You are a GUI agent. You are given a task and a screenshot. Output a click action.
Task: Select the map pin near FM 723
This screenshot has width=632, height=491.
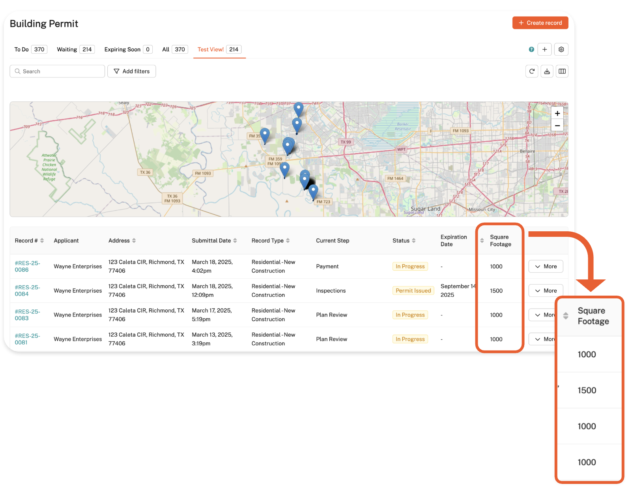click(313, 191)
